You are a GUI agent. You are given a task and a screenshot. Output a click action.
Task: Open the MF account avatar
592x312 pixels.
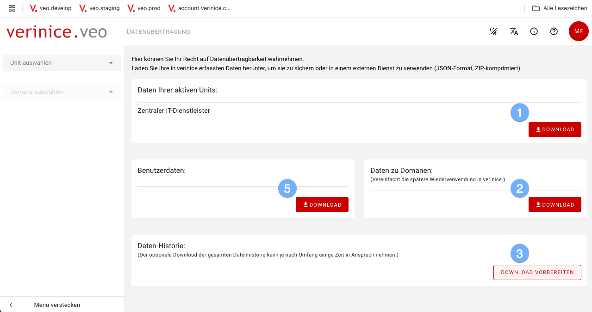click(579, 31)
